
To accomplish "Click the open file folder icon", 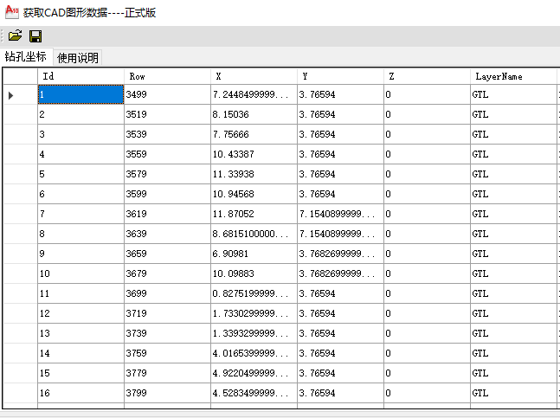I will click(x=15, y=35).
